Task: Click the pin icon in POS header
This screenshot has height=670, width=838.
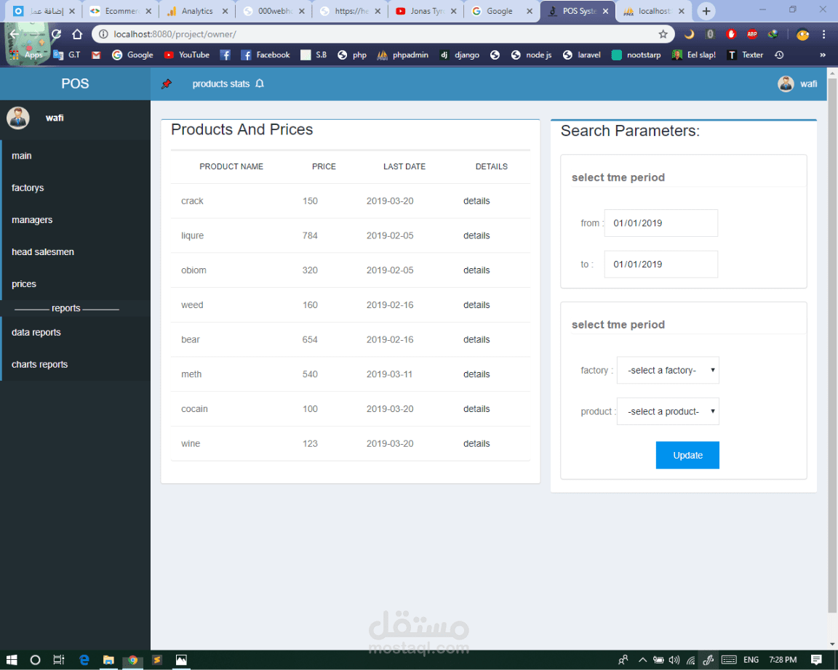Action: click(167, 84)
